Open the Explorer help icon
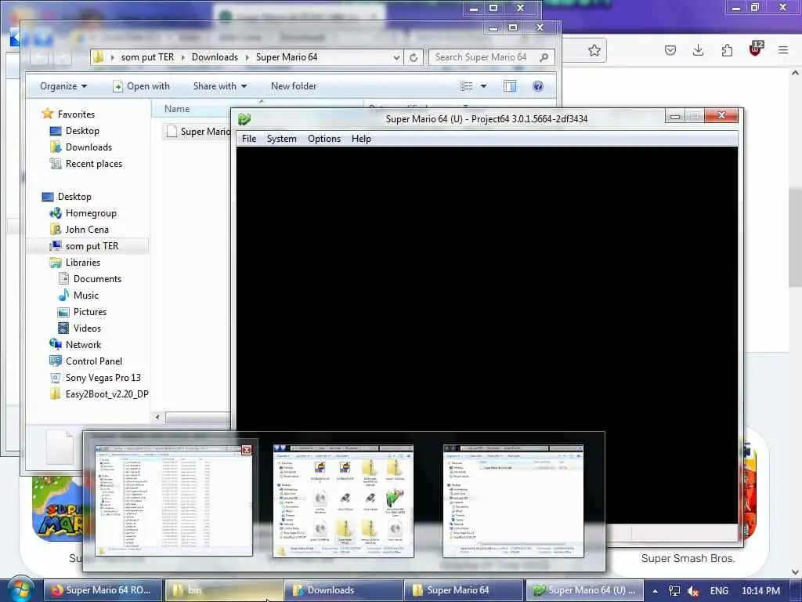This screenshot has width=802, height=602. pyautogui.click(x=538, y=86)
